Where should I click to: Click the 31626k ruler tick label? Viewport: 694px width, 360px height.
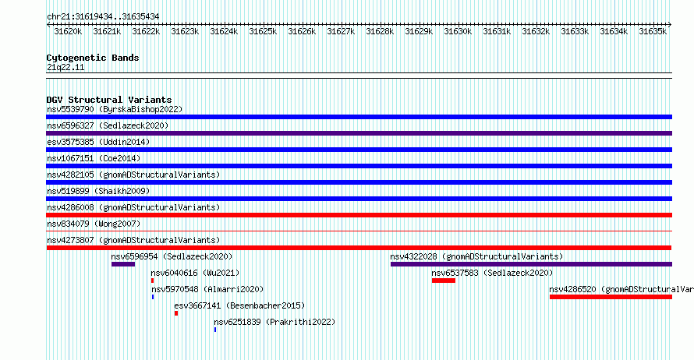coord(302,32)
